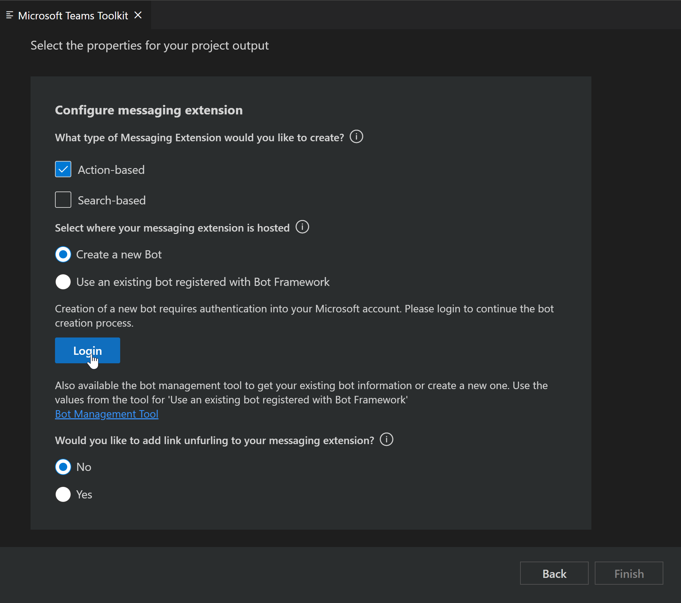Select No for link unfurling
681x603 pixels.
tap(63, 467)
